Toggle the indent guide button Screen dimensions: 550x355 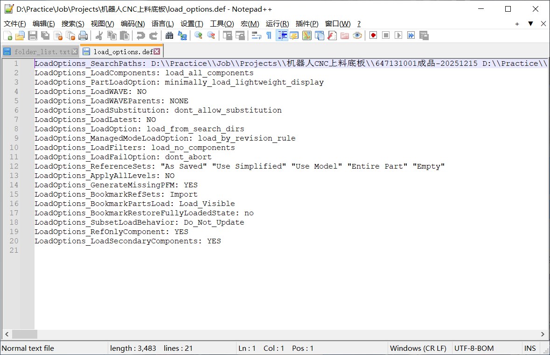(x=282, y=35)
